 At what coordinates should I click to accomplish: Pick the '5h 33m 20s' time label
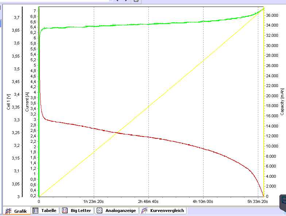[258, 201]
